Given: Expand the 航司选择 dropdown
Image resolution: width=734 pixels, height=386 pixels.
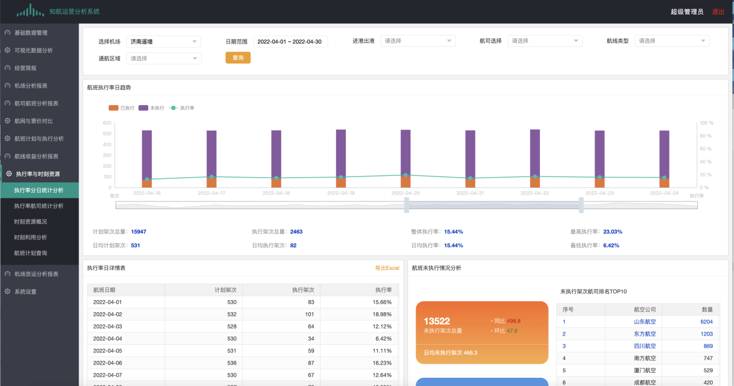Looking at the screenshot, I should (545, 41).
